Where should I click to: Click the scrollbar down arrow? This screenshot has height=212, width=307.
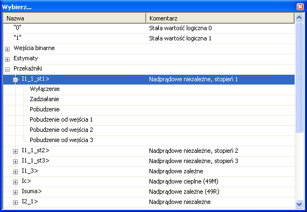point(299,204)
